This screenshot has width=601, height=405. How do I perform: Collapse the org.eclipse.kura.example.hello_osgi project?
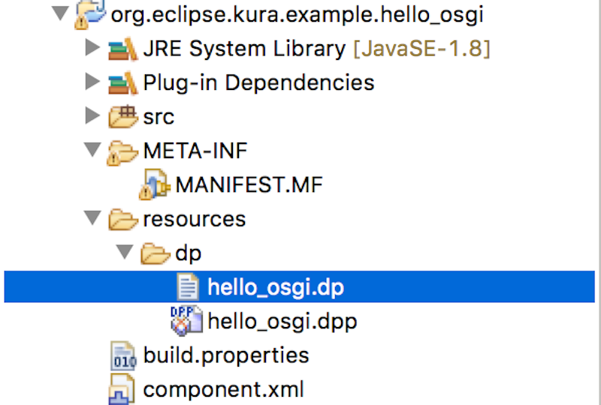click(x=60, y=13)
